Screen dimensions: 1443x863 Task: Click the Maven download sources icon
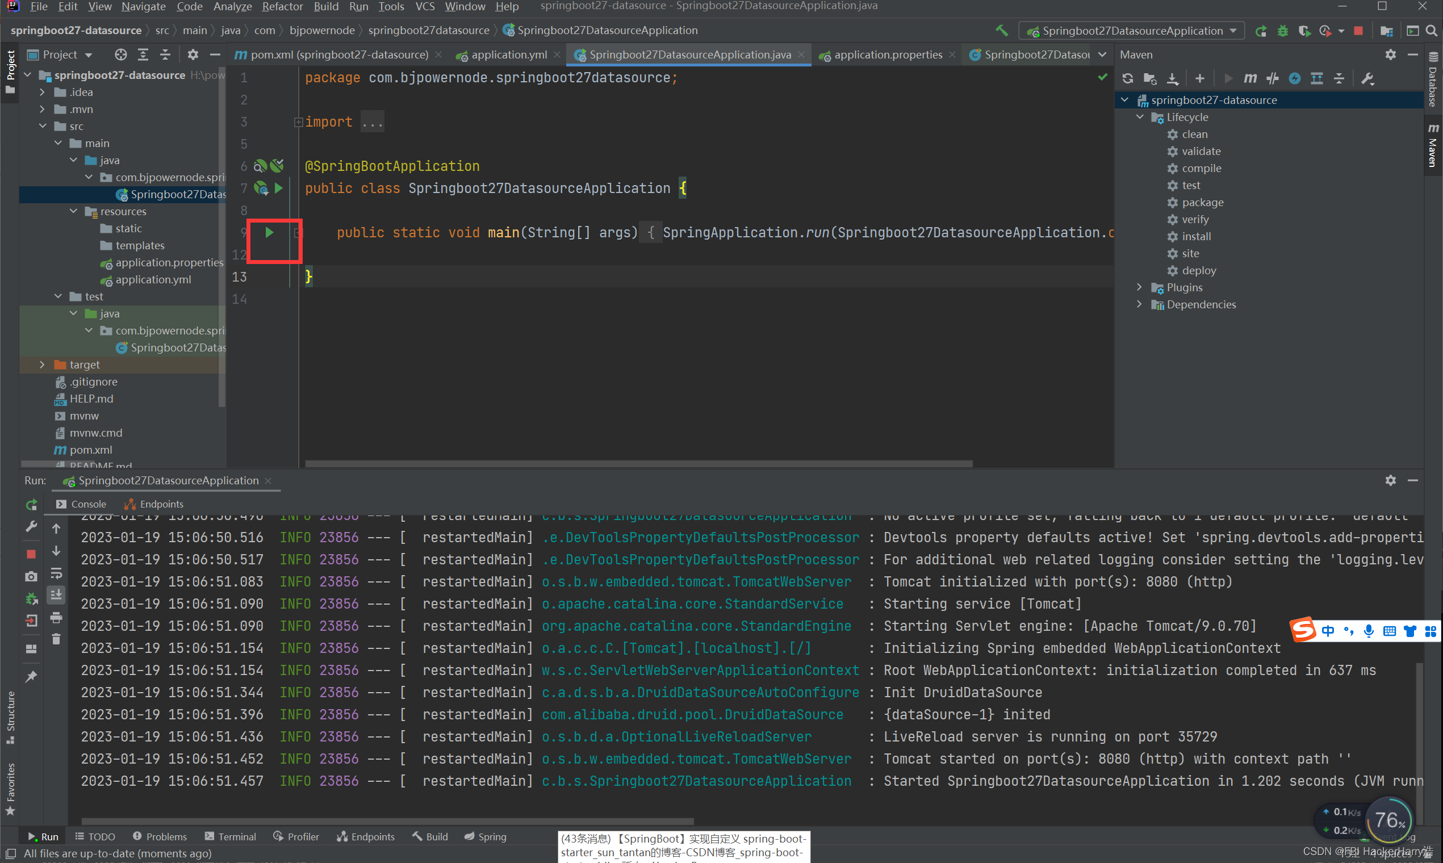(1173, 78)
